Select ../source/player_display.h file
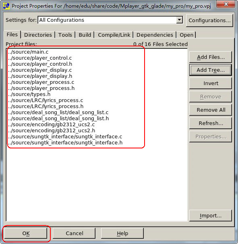This screenshot has width=238, height=244. coord(40,76)
